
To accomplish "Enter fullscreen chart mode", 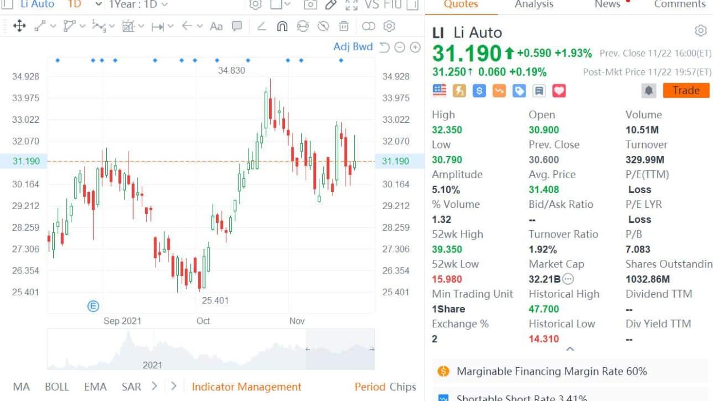I will coord(352,5).
